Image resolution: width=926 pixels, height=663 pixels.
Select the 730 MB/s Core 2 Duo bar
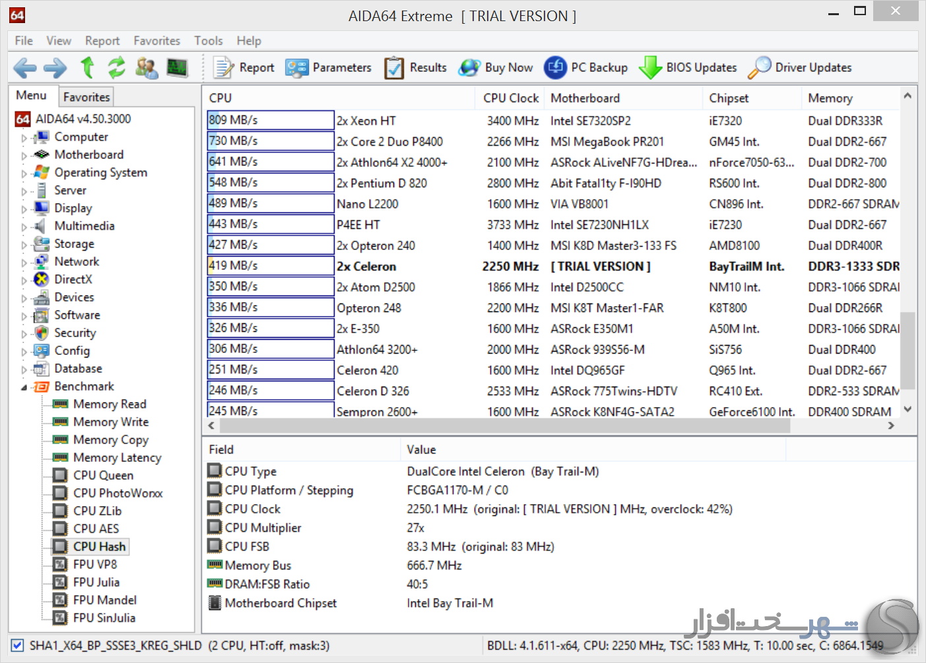click(x=271, y=141)
